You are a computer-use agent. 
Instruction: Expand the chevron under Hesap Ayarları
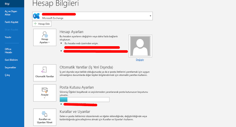pos(49,42)
